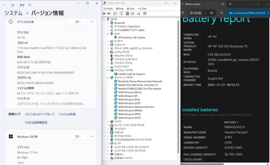Select WAN Miniport (SSTP) entry
Viewport: 270px width, 165px height.
[x=129, y=118]
